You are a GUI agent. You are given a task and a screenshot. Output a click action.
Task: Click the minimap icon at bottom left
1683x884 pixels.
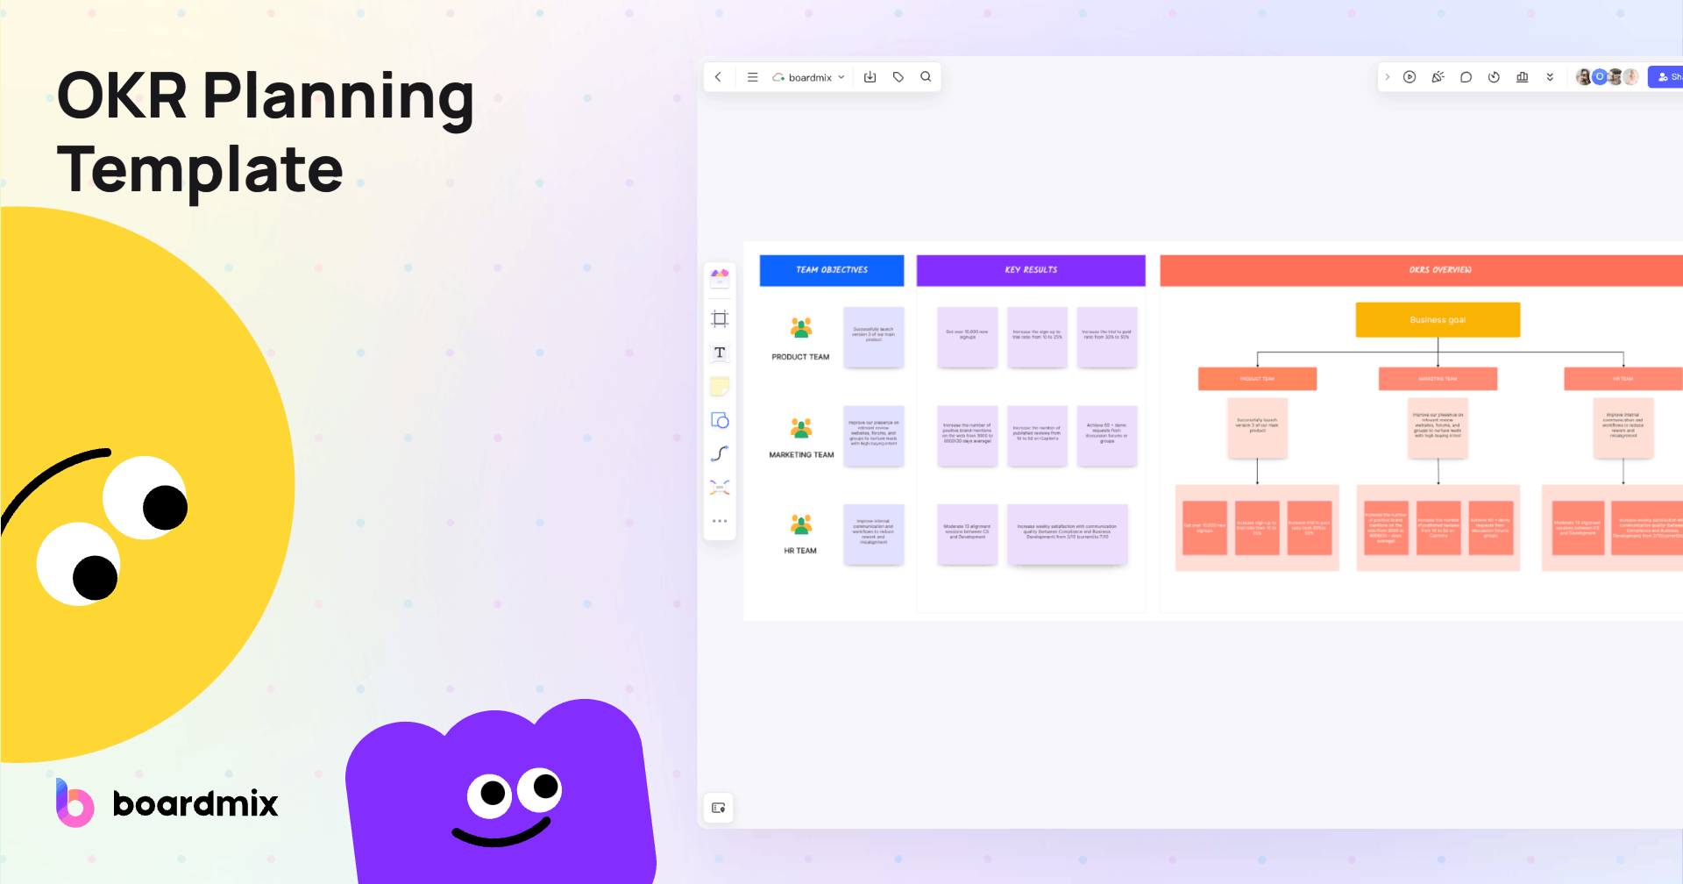pyautogui.click(x=719, y=808)
